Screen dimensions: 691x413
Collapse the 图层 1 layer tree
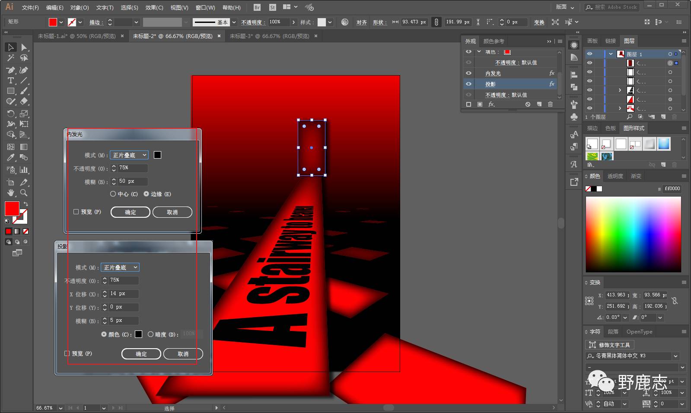click(611, 54)
